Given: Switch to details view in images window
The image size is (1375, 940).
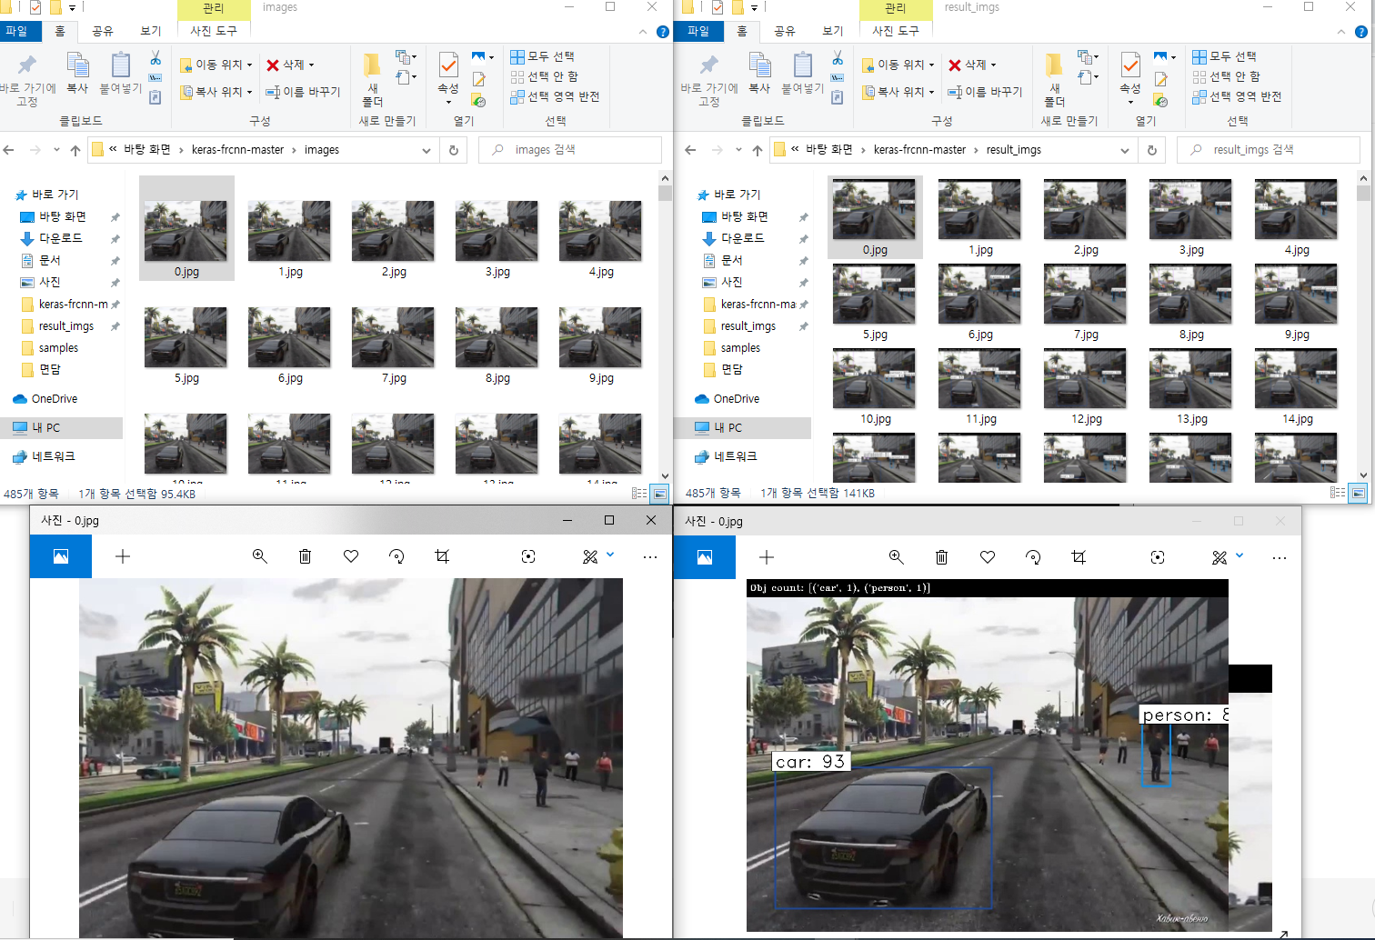Looking at the screenshot, I should [x=639, y=494].
